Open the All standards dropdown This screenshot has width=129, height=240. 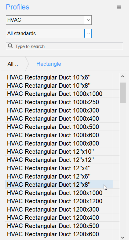[88, 33]
